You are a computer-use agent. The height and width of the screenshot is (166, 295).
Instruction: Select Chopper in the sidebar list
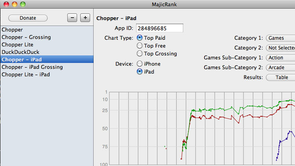(x=47, y=30)
